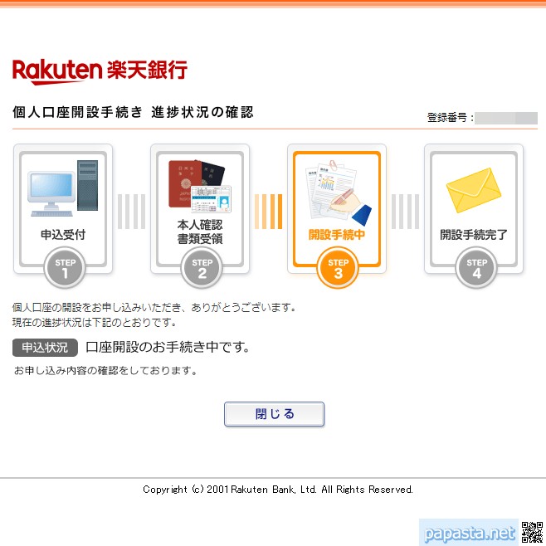
Task: Click the orange progress bars between steps 2 and 3
Action: 269,212
